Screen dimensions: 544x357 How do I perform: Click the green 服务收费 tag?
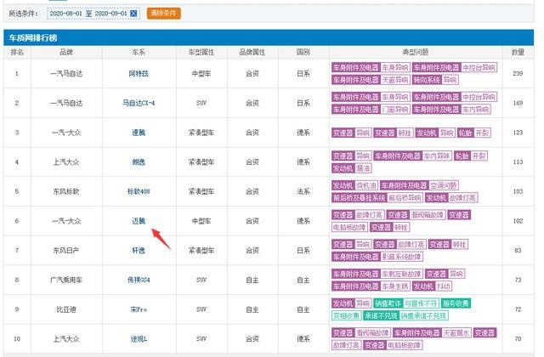point(456,303)
